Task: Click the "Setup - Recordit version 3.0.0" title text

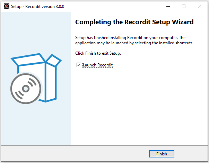Action: [x=38, y=6]
